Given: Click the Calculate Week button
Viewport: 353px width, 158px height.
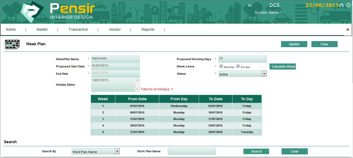Looking at the screenshot, I should (283, 67).
